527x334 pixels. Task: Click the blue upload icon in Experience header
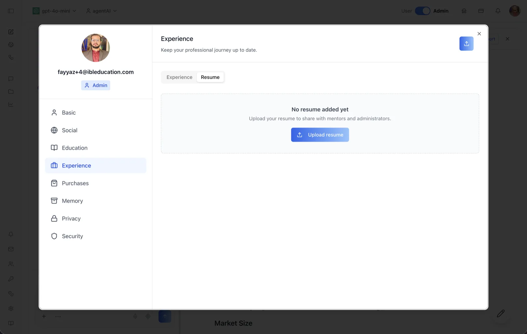coord(466,43)
